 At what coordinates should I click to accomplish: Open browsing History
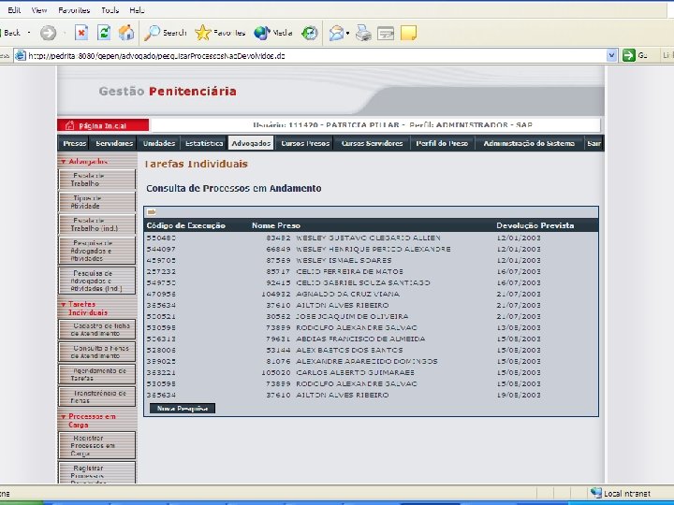(310, 33)
